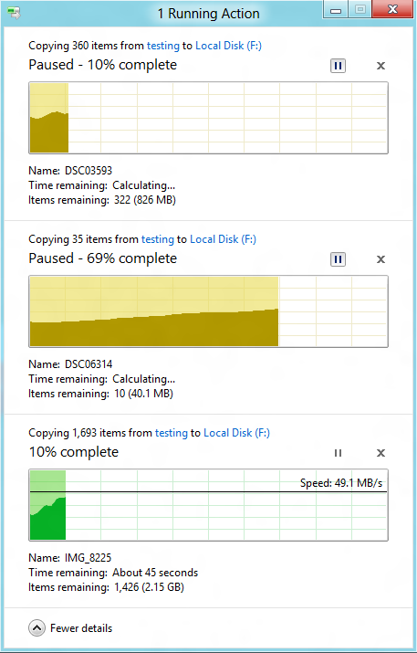
Task: Click the file copy icon in title bar
Action: point(15,14)
